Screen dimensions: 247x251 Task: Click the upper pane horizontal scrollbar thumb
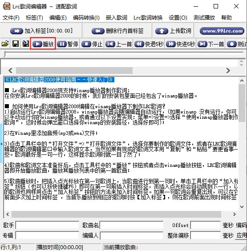pos(74,70)
